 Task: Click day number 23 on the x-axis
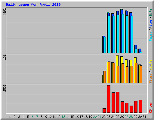coord(108,117)
